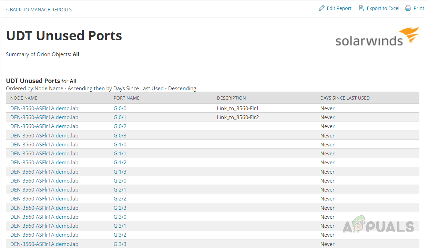Open the Gi3/1 port link

point(120,226)
